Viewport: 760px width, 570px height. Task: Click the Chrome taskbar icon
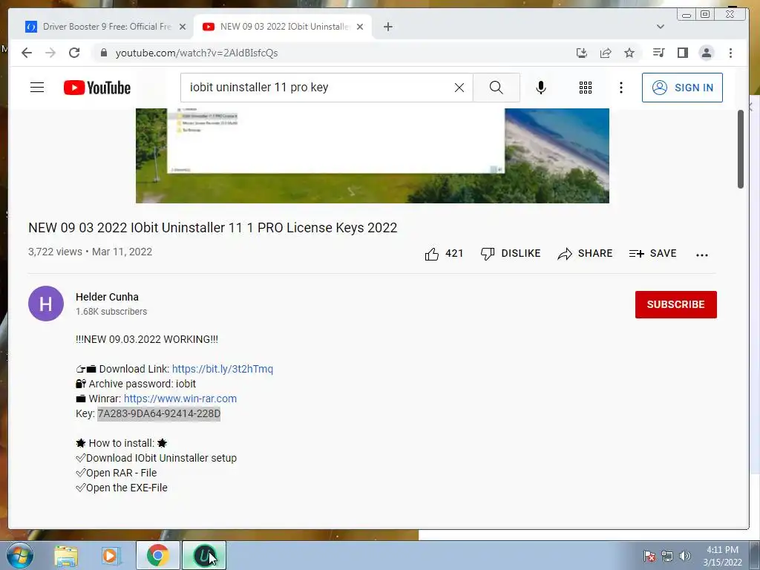[x=157, y=555]
